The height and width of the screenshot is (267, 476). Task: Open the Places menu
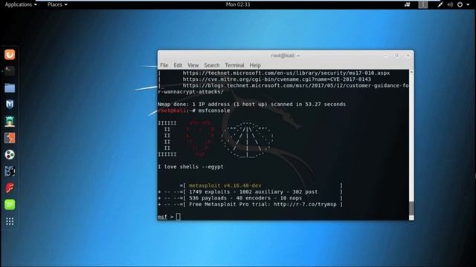coord(57,4)
